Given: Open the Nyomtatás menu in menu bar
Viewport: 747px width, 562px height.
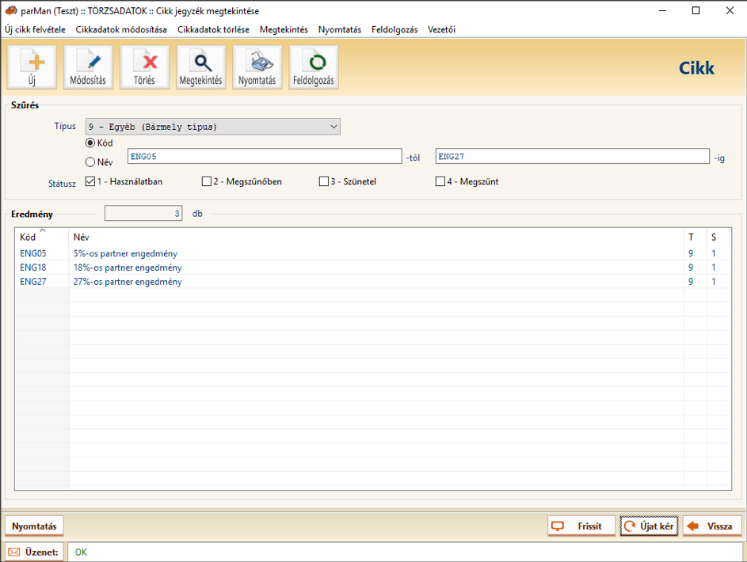Looking at the screenshot, I should 340,29.
